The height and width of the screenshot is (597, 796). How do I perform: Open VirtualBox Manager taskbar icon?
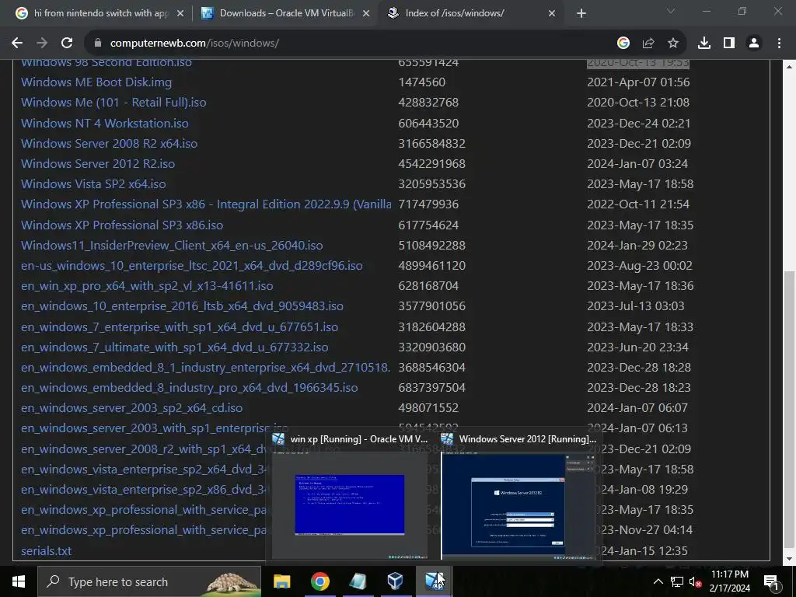tap(396, 581)
